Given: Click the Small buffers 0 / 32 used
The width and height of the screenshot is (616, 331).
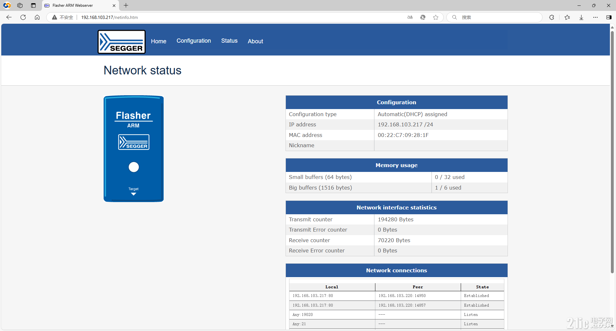Looking at the screenshot, I should click(x=449, y=177).
